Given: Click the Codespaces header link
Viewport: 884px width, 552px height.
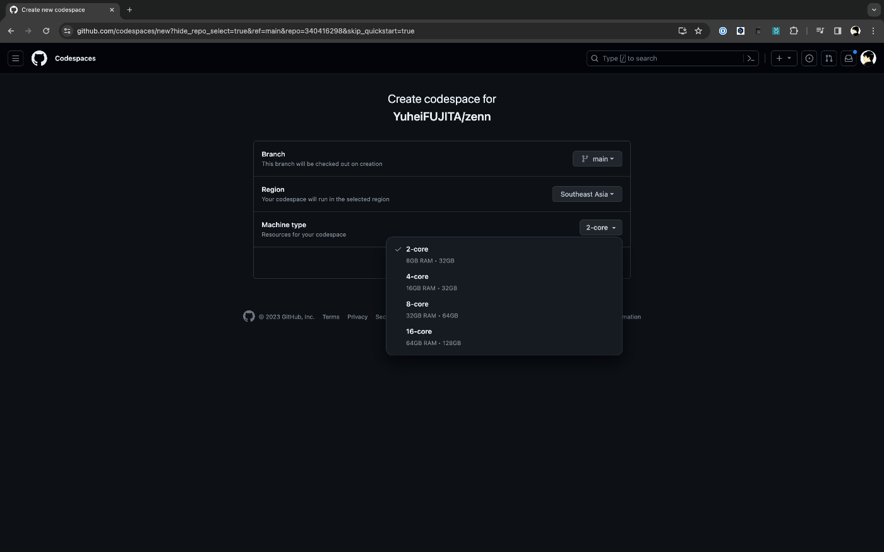Looking at the screenshot, I should pyautogui.click(x=75, y=58).
